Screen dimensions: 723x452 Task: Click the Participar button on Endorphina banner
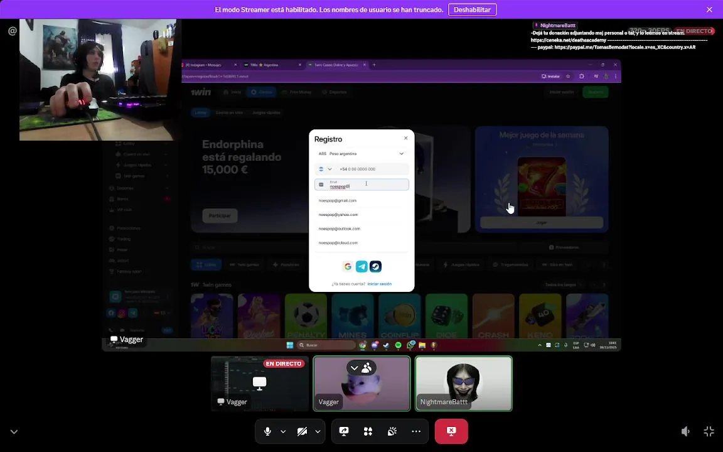[x=220, y=215]
